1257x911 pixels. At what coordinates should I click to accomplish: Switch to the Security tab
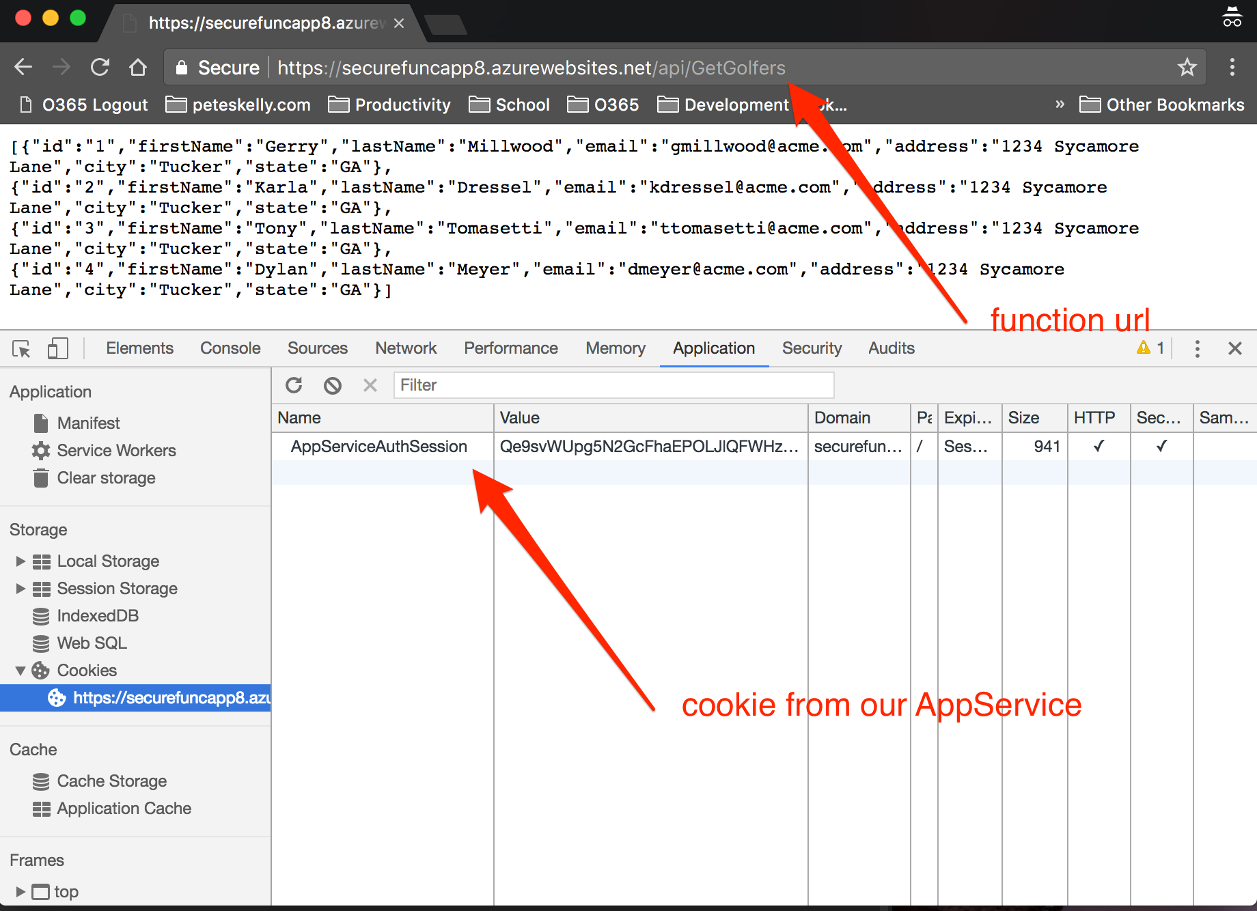click(x=812, y=348)
